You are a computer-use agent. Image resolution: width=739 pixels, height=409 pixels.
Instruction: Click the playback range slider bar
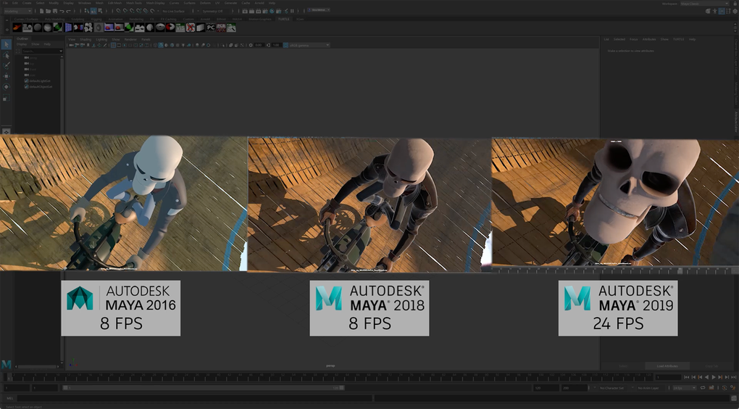pos(204,388)
